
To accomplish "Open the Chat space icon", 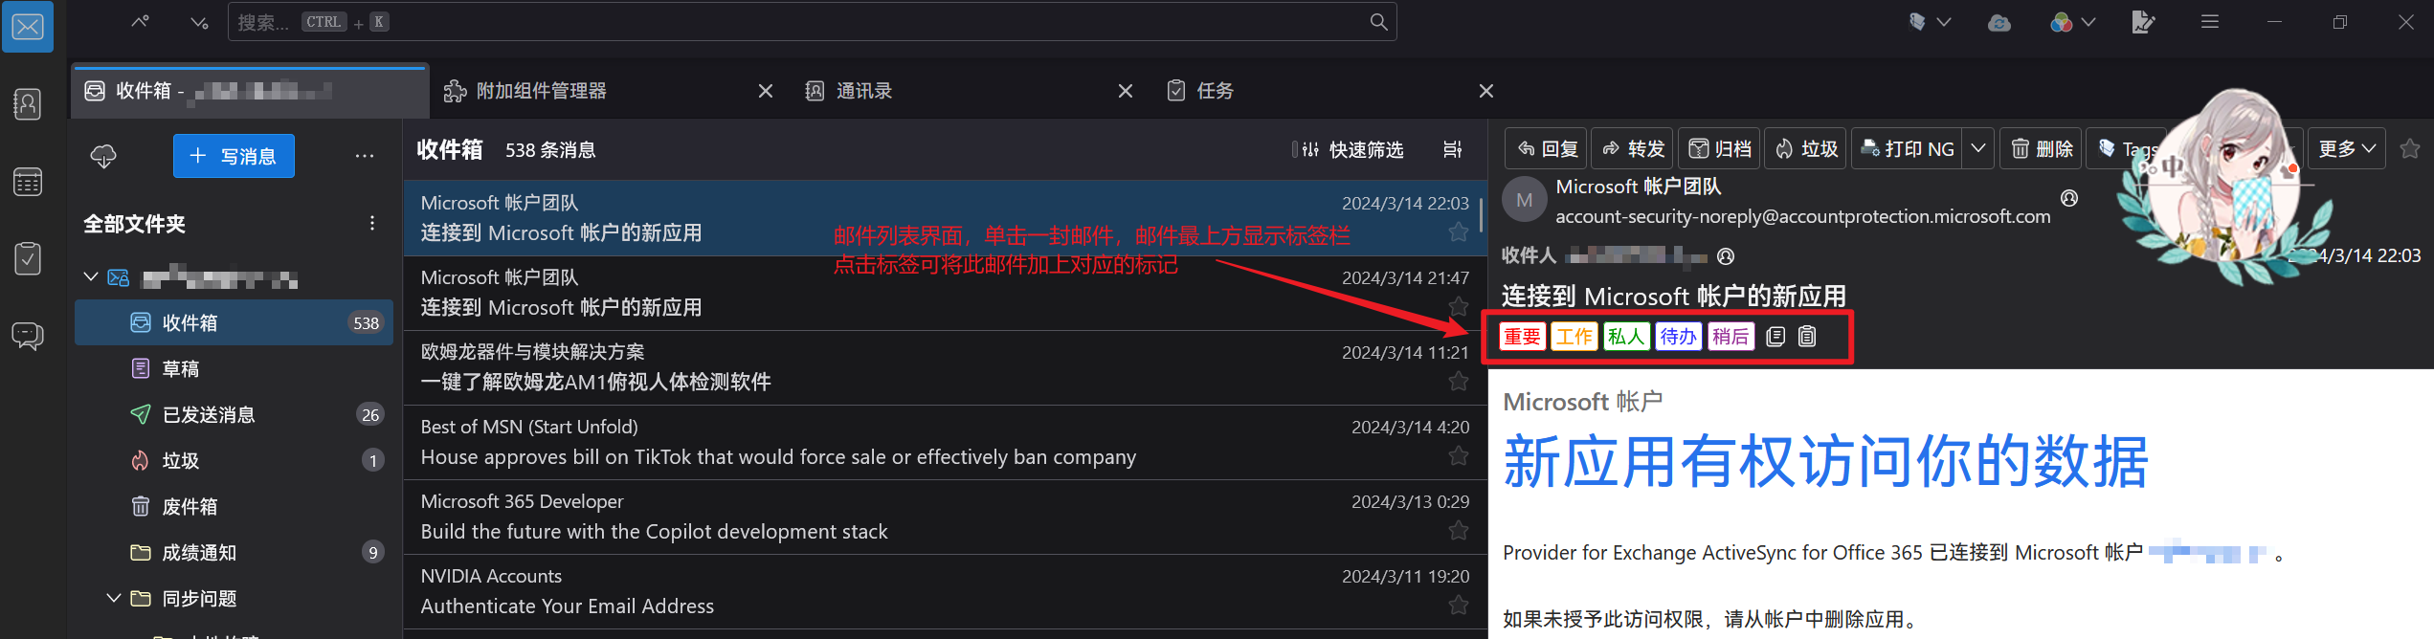I will pyautogui.click(x=28, y=336).
